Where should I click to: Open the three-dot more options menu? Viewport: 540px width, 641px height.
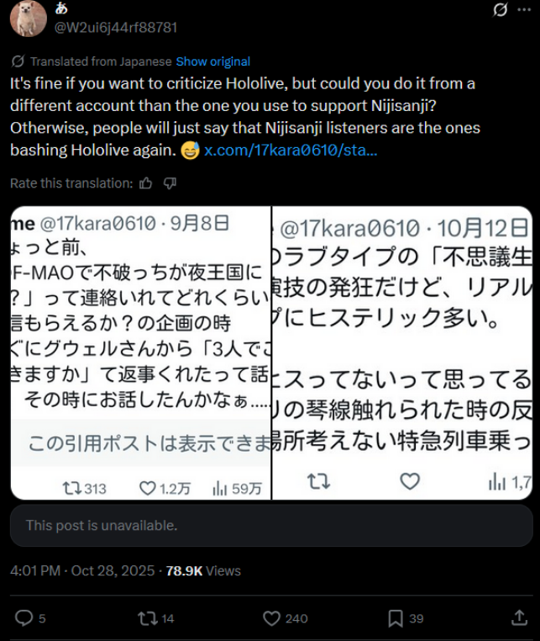pos(524,10)
